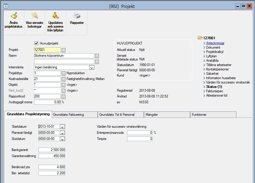Open Status (1) in the tree
This screenshot has width=255, height=183.
(x=214, y=87)
